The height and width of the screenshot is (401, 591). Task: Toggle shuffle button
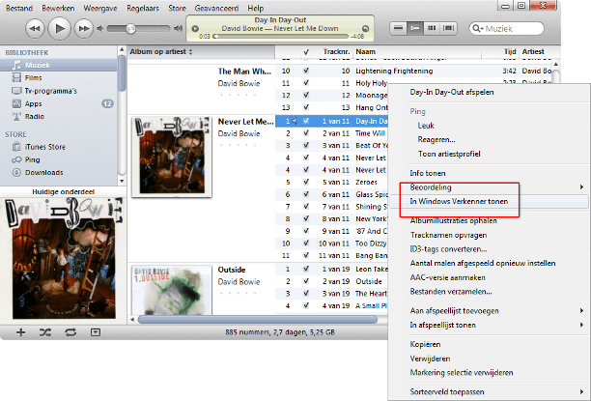45,332
